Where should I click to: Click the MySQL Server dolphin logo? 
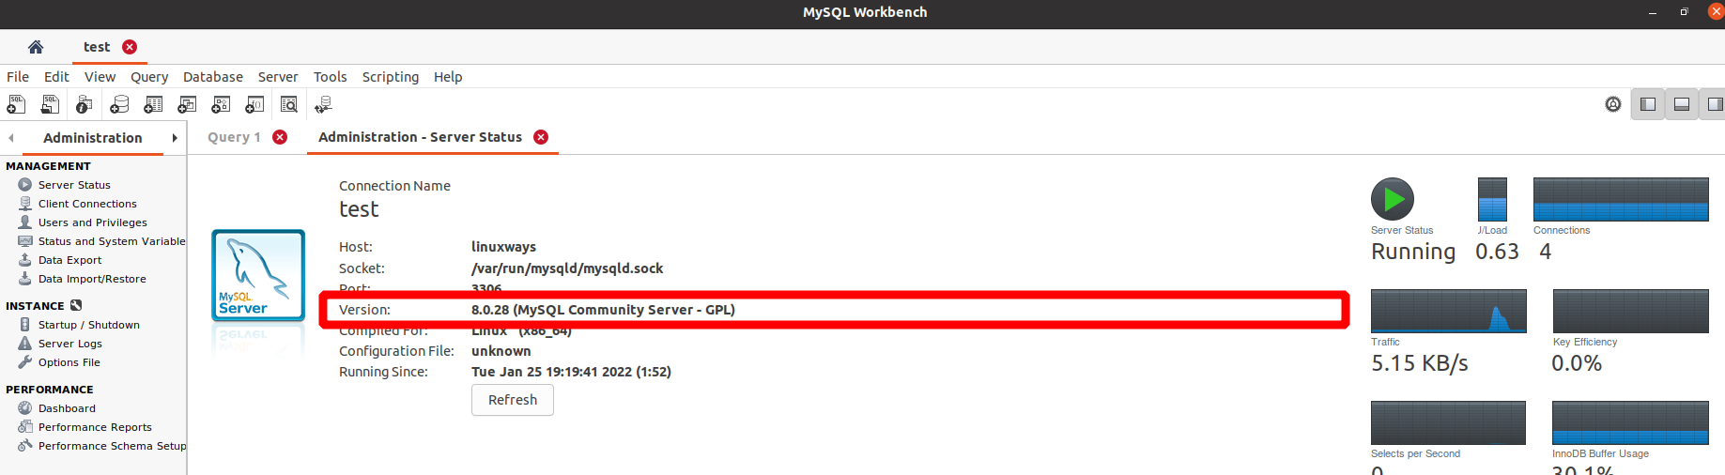point(258,275)
